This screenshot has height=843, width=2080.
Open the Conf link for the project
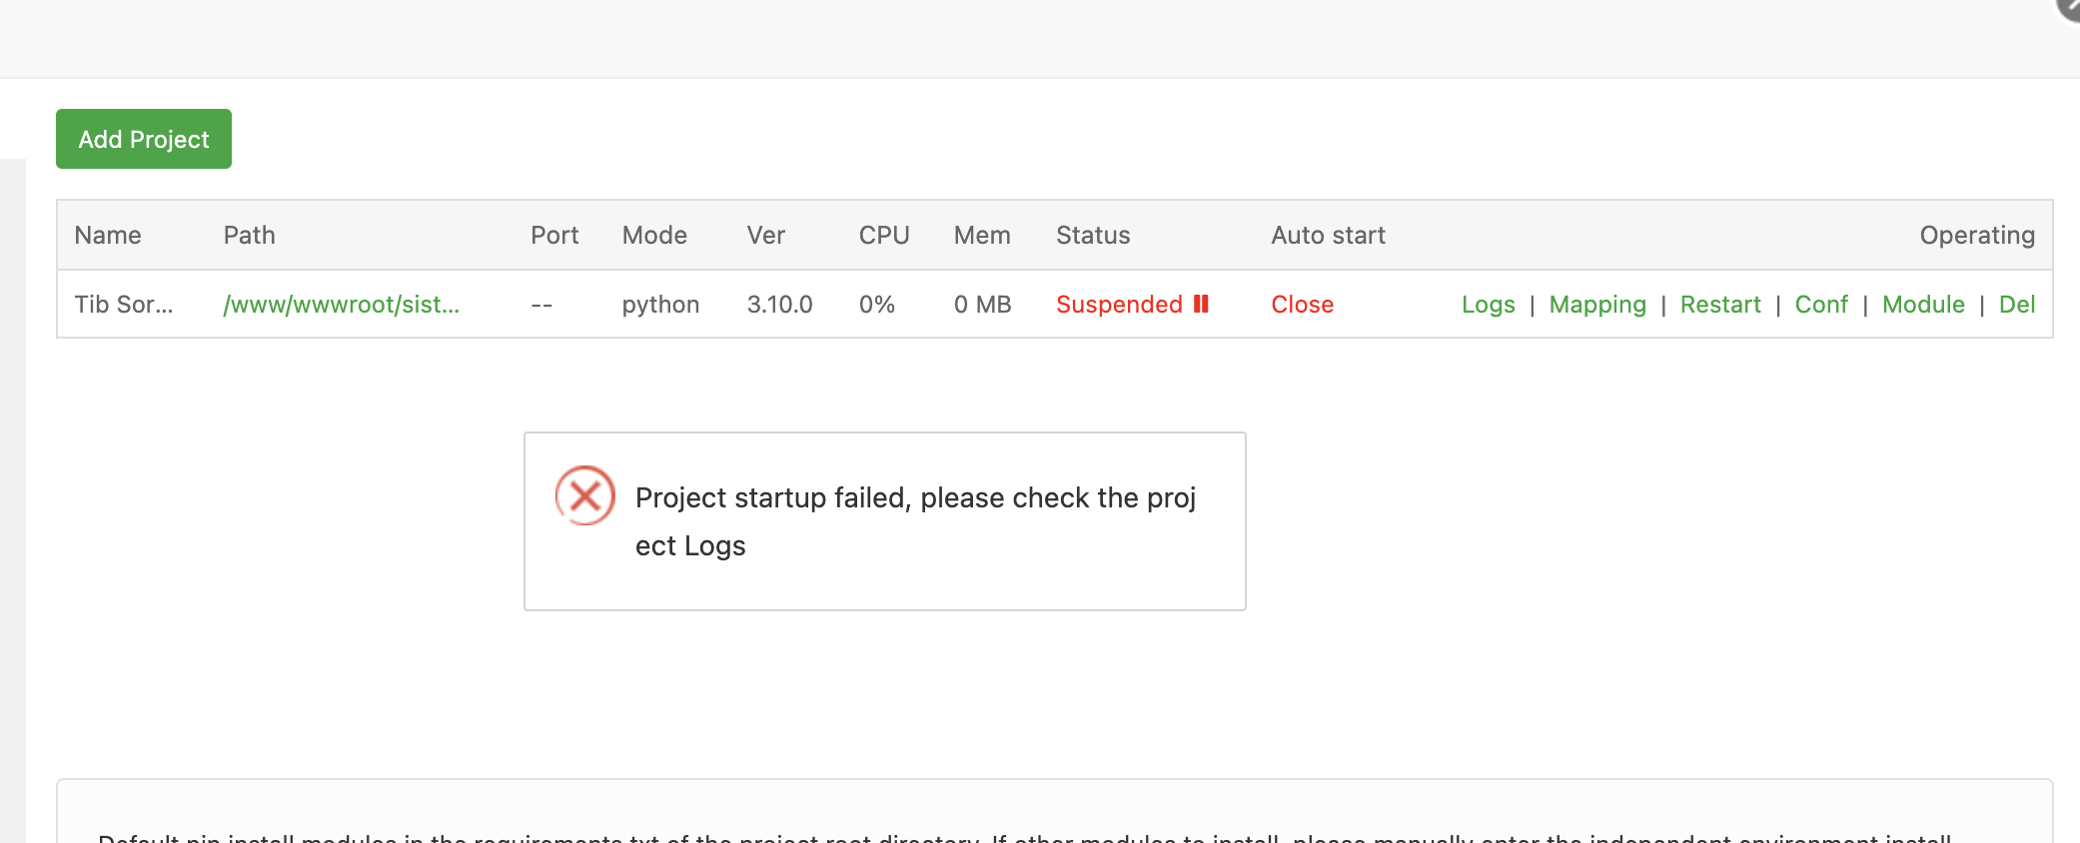click(1820, 305)
